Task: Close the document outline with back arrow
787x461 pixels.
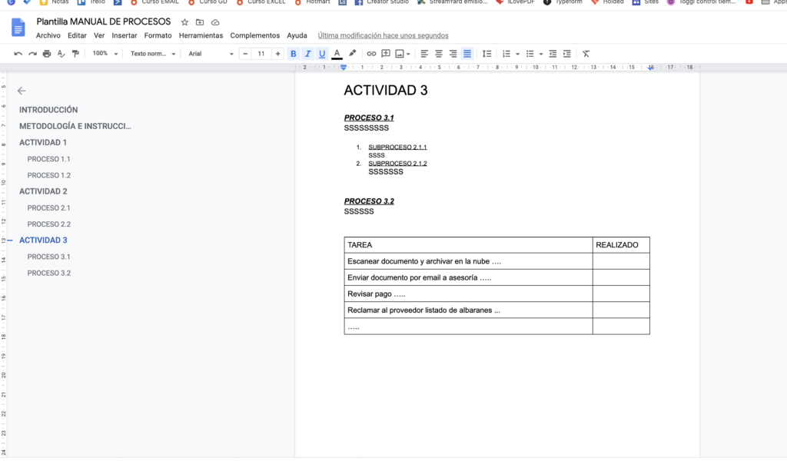Action: click(x=21, y=91)
